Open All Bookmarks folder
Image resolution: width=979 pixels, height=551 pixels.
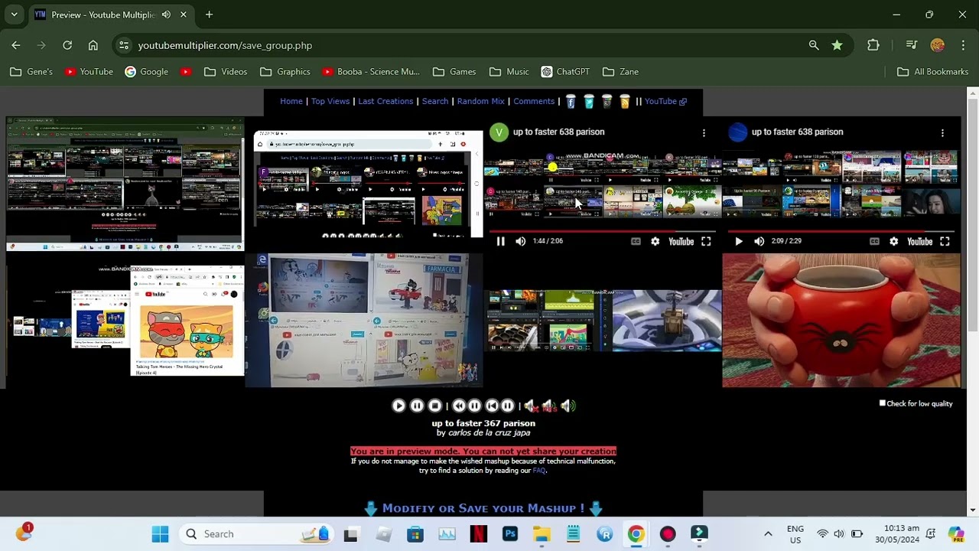tap(932, 72)
